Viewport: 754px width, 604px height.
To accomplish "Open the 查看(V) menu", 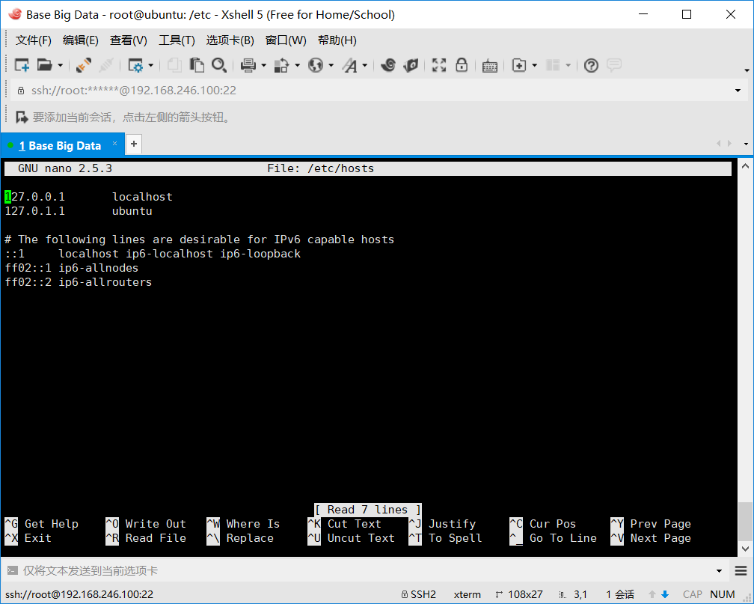I will coord(129,40).
